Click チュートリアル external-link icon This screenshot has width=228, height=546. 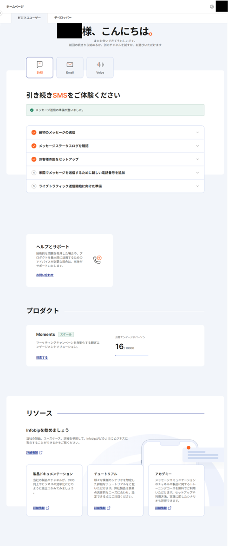(x=108, y=508)
